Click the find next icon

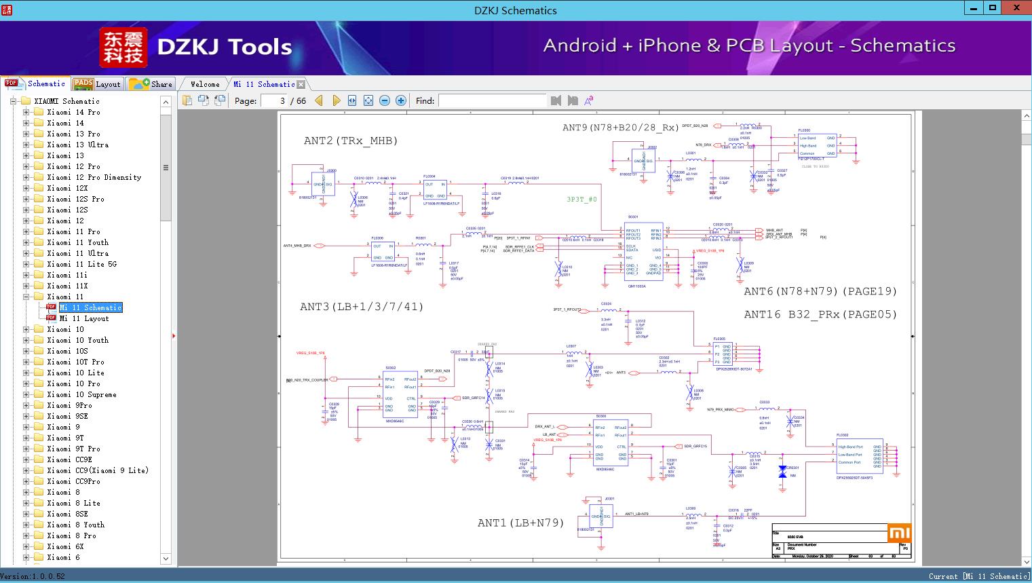click(573, 100)
